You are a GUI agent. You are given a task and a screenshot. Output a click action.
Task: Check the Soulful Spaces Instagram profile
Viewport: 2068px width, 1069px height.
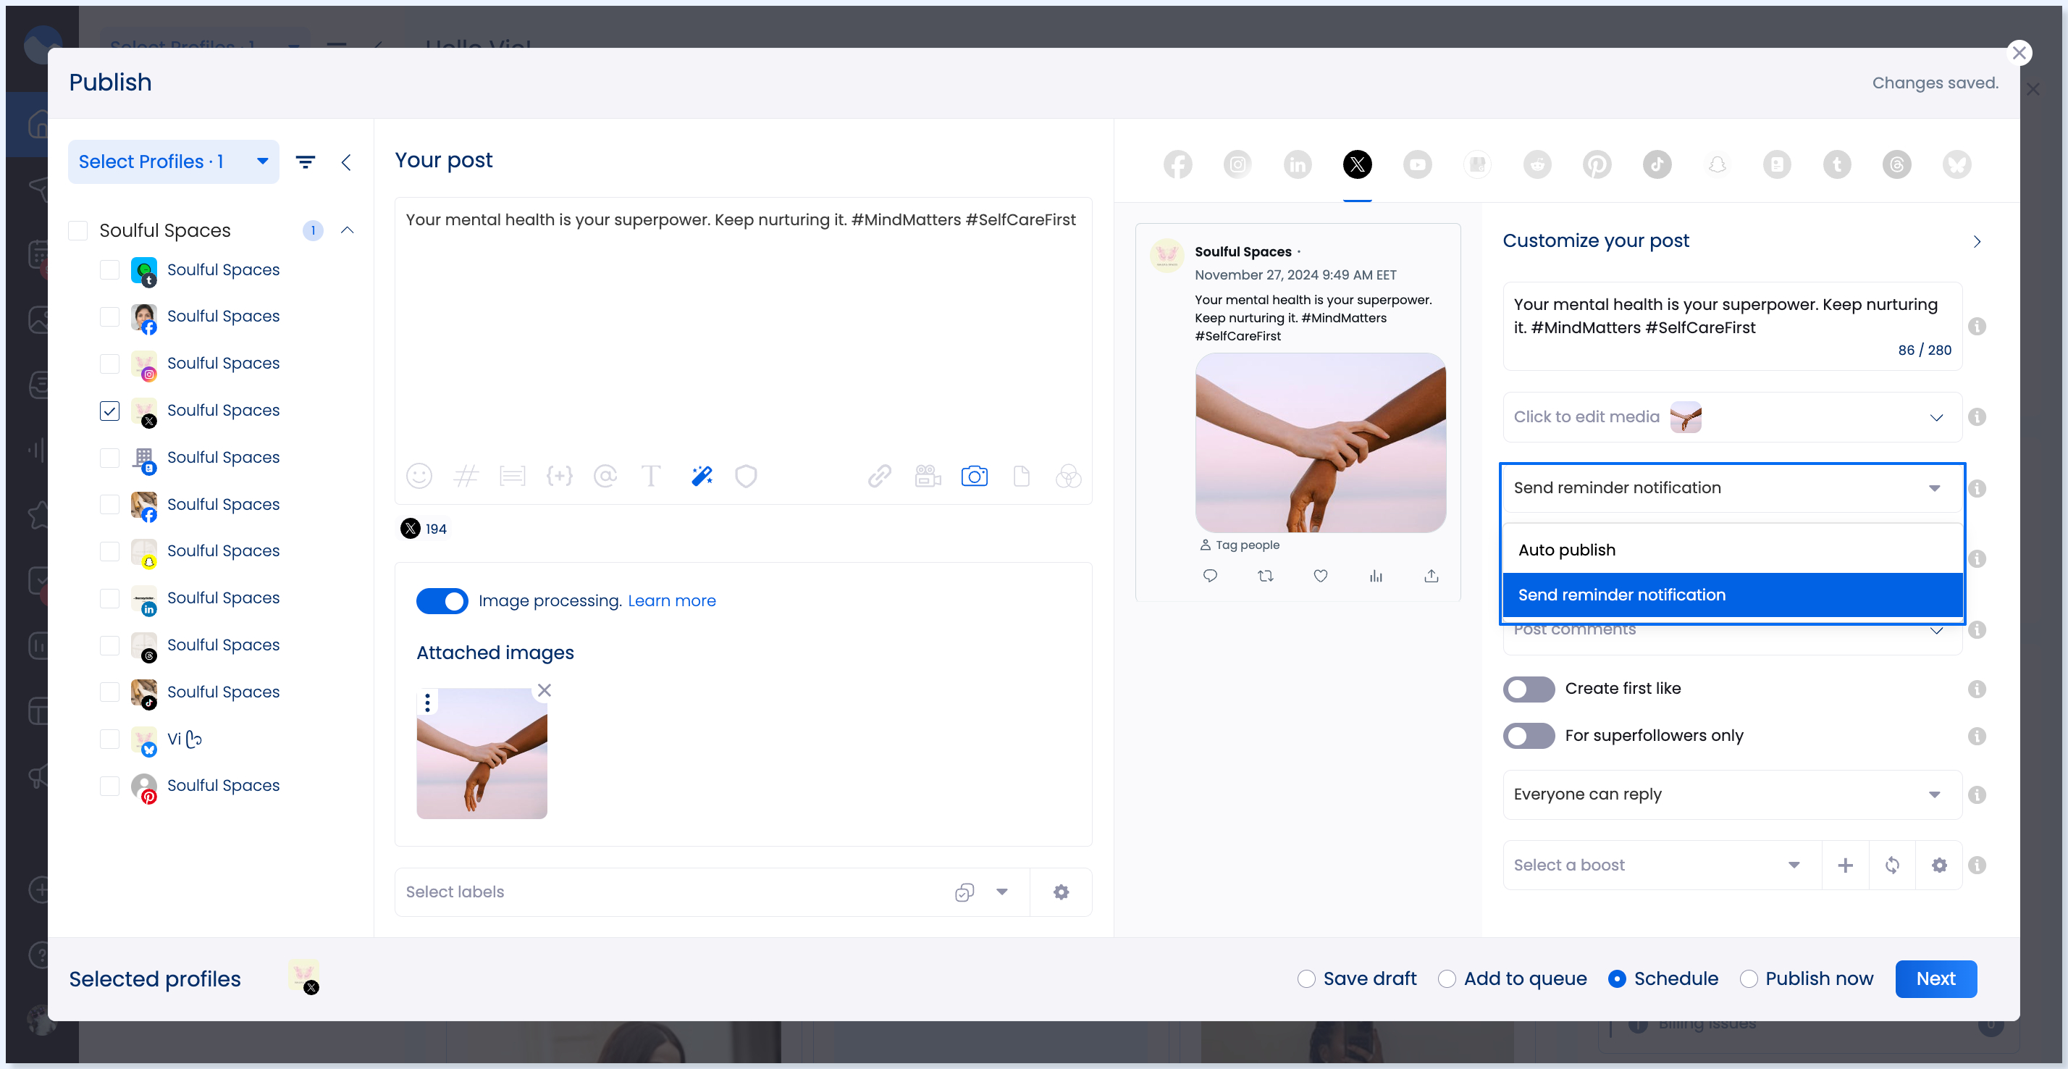pyautogui.click(x=109, y=364)
